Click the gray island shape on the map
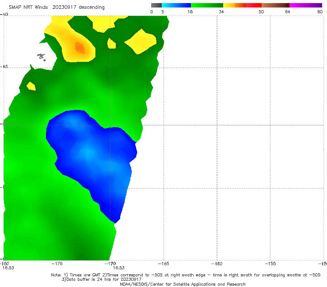 [x=42, y=57]
